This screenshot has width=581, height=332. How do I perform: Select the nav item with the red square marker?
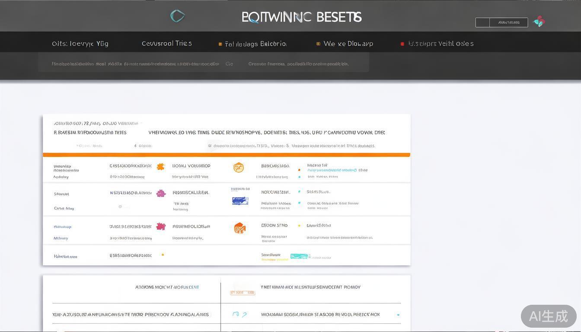click(x=441, y=44)
